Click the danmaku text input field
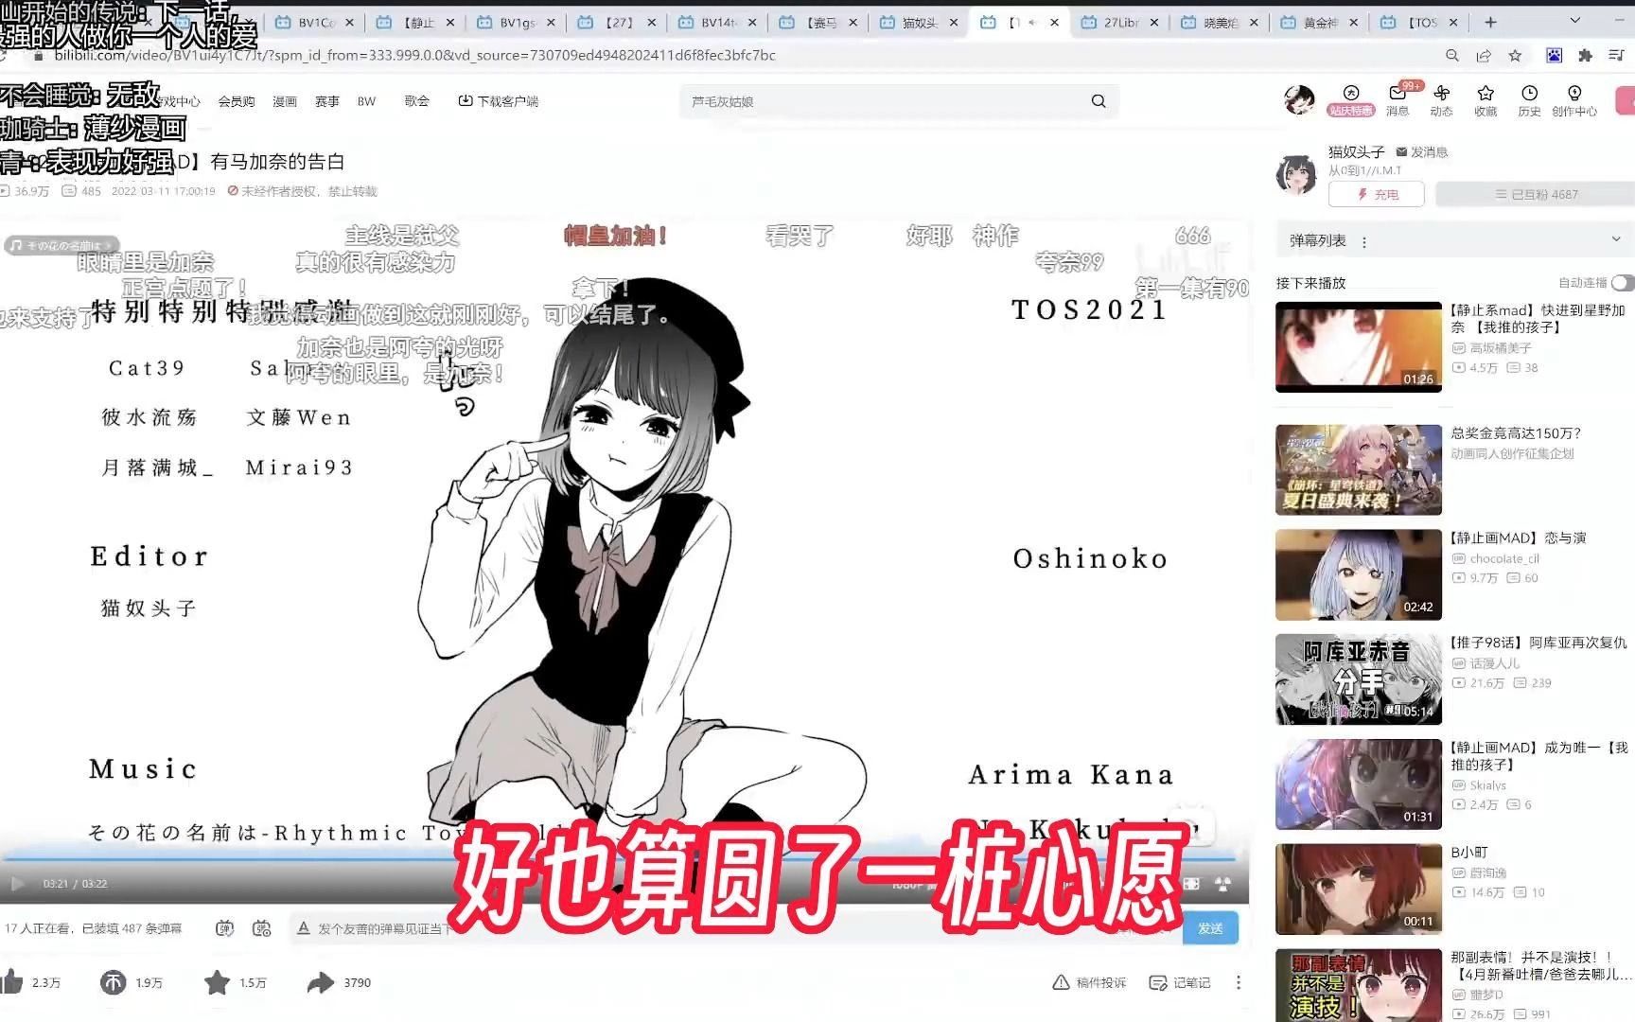 (738, 928)
